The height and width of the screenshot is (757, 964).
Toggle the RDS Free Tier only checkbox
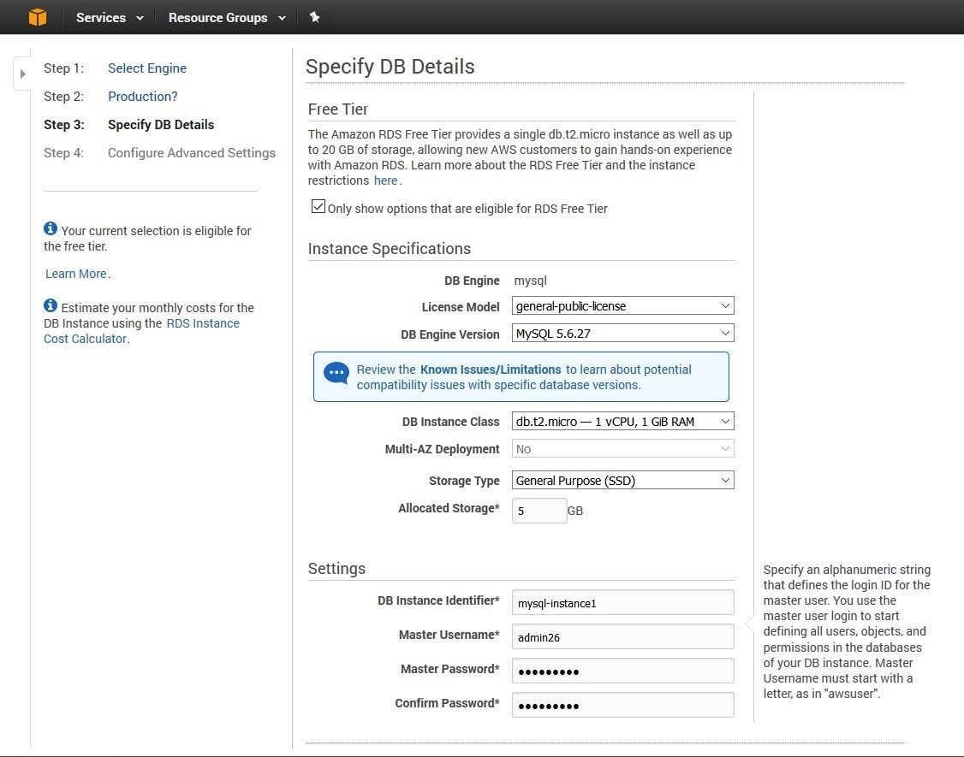(318, 206)
